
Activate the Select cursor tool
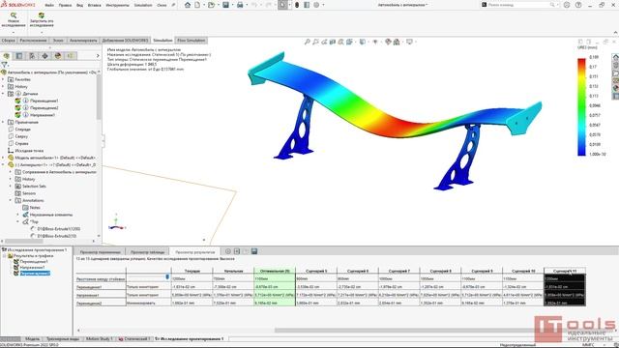pos(282,5)
